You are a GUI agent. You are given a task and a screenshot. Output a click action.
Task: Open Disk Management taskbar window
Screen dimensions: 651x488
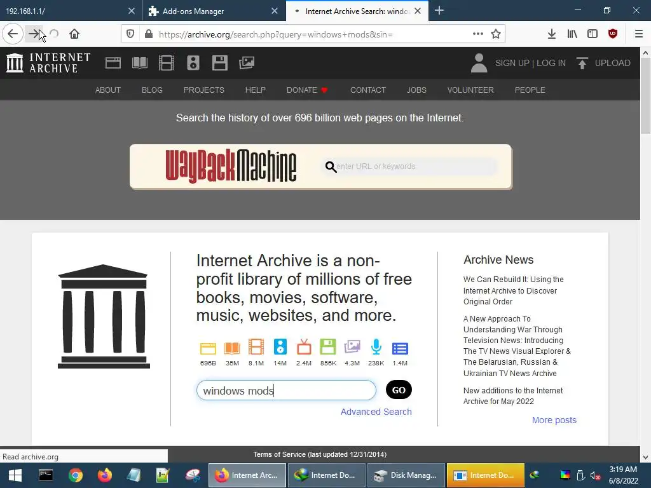click(x=406, y=475)
